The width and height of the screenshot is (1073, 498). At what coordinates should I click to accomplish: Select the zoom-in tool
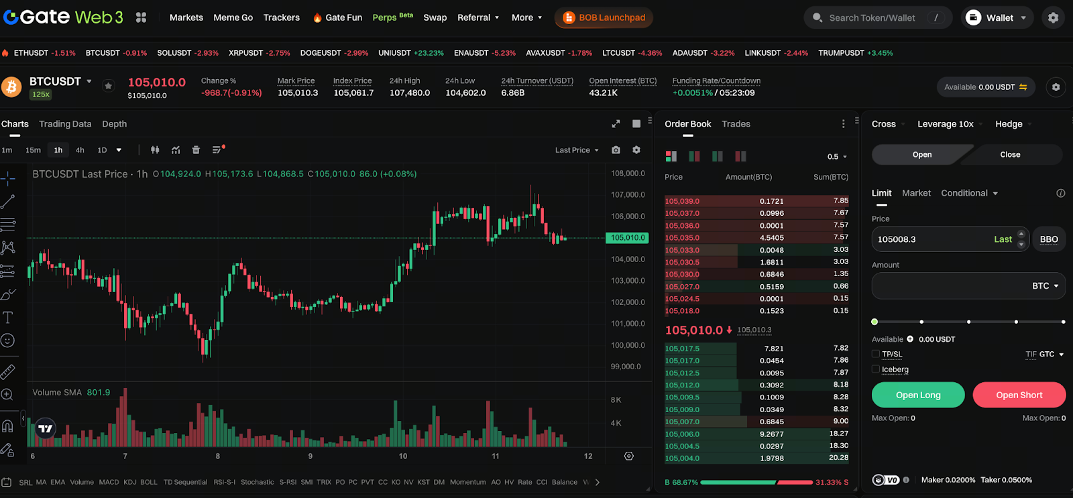(x=8, y=395)
